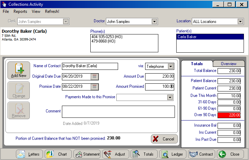The image size is (249, 160).
Task: Click the 61-90 Days value field
Action: point(229,109)
